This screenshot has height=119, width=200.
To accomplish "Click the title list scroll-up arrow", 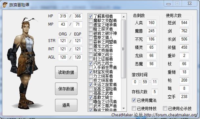I will coord(124,17).
